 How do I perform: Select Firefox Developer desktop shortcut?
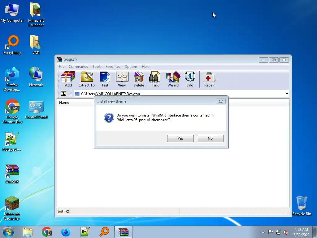12,79
